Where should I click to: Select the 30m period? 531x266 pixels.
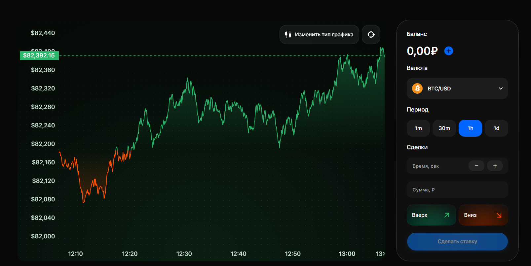coord(444,128)
